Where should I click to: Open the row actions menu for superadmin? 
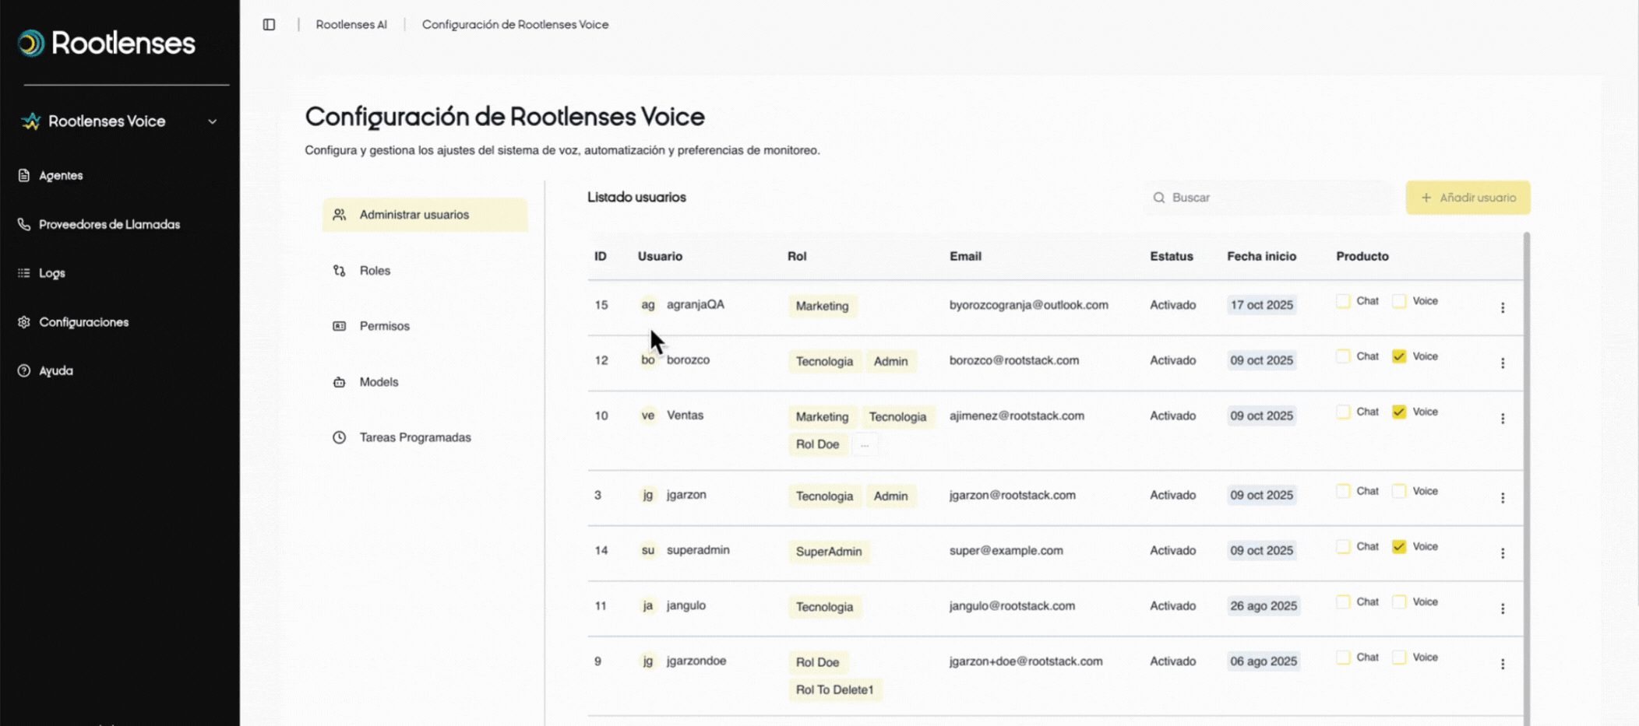(x=1503, y=552)
